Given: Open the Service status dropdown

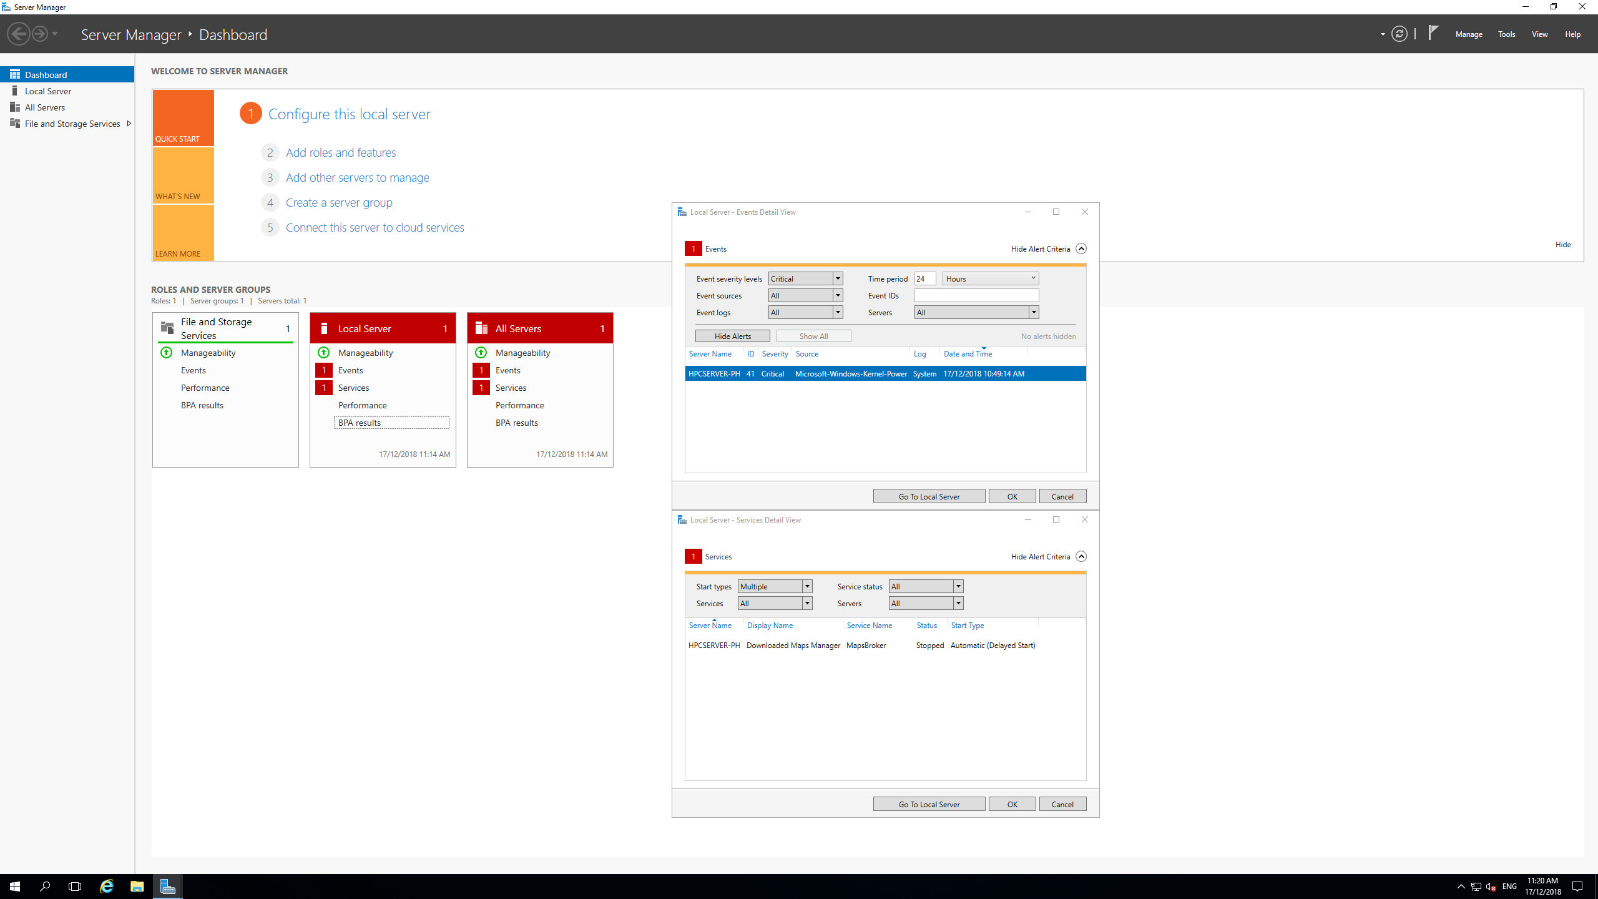Looking at the screenshot, I should 926,586.
